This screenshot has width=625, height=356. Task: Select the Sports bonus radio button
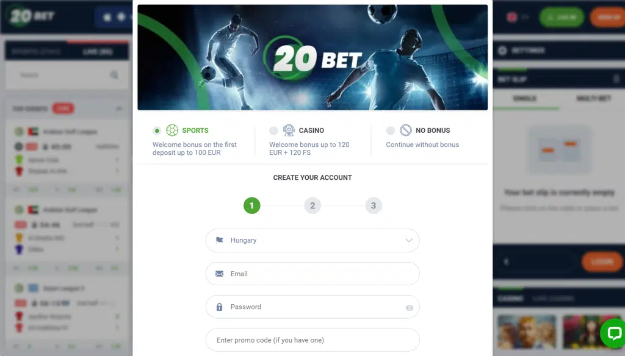[x=157, y=130]
